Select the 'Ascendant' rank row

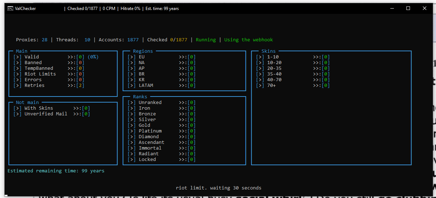point(162,142)
